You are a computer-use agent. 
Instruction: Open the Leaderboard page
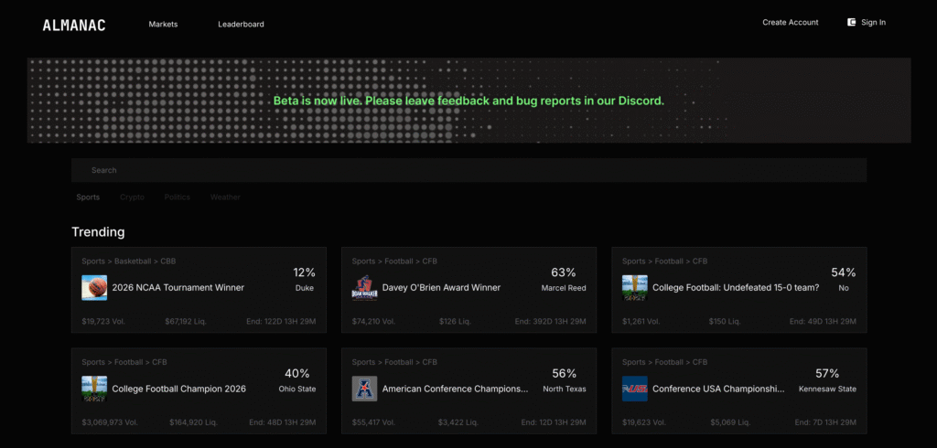tap(241, 24)
